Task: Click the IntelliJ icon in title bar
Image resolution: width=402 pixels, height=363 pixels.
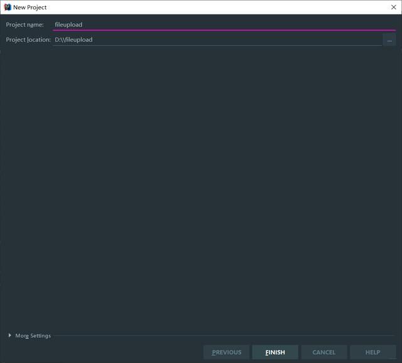Action: pos(8,7)
